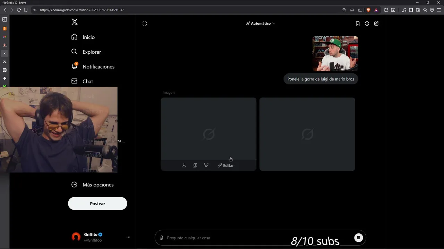Select the 'Ponele la gorra de luigi' message
444x249 pixels.
point(321,79)
